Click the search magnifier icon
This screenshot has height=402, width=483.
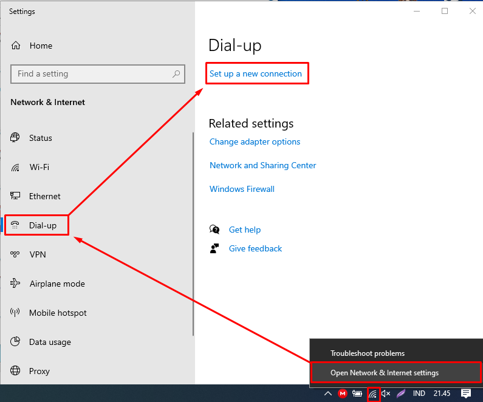tap(176, 74)
